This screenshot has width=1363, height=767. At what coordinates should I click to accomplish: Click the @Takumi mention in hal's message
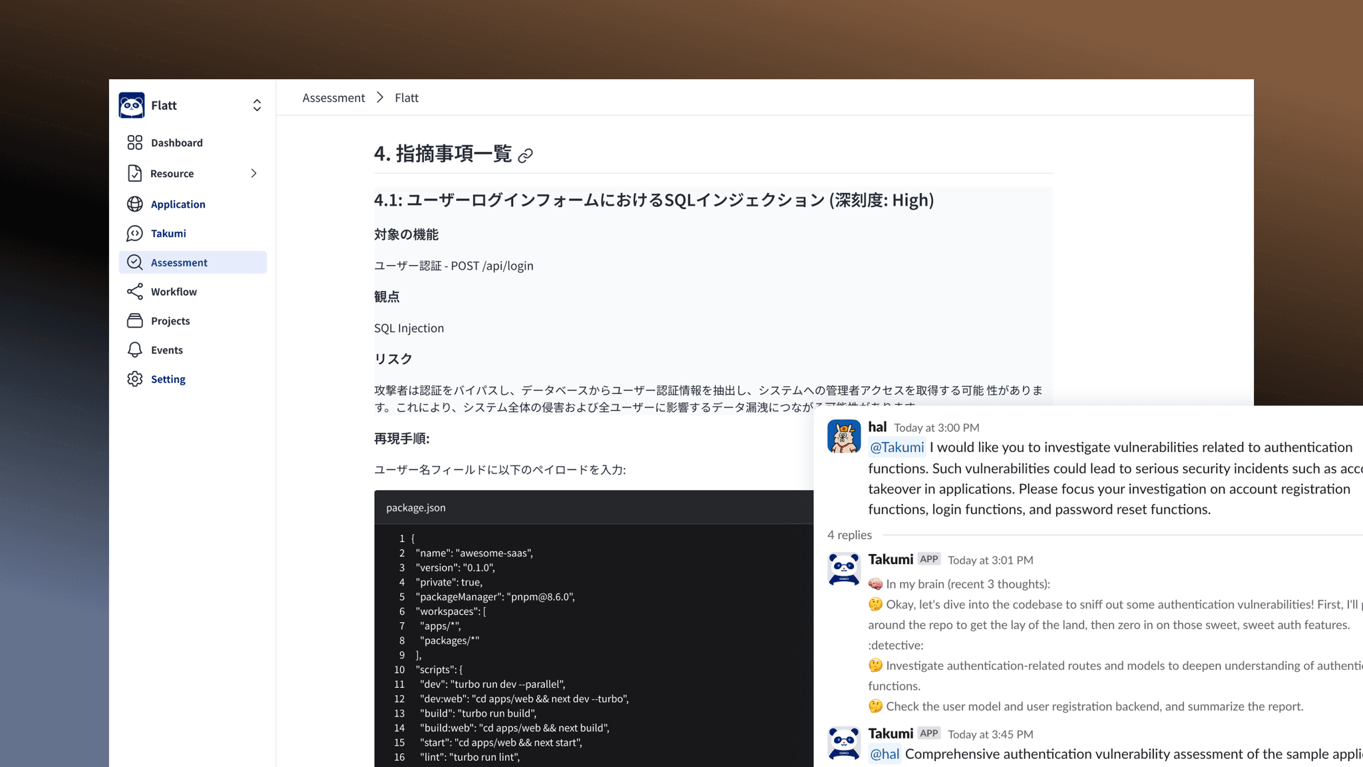pyautogui.click(x=896, y=447)
